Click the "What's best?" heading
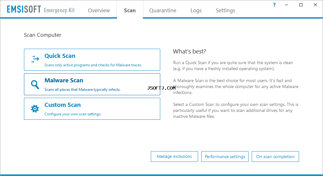 pos(190,52)
